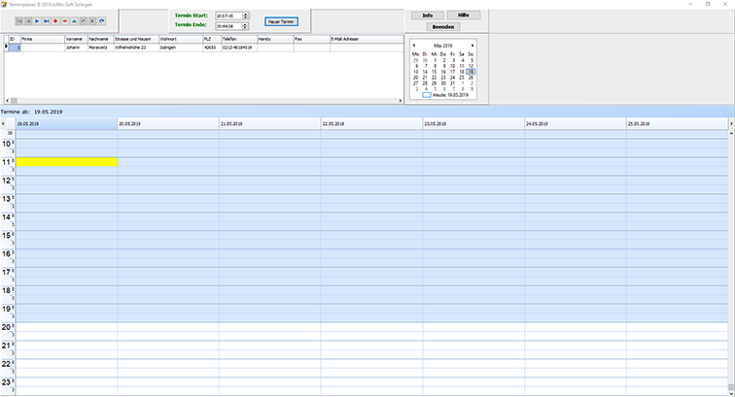Screen dimensions: 735x397
Task: Click the Hilfe button
Action: pyautogui.click(x=463, y=16)
